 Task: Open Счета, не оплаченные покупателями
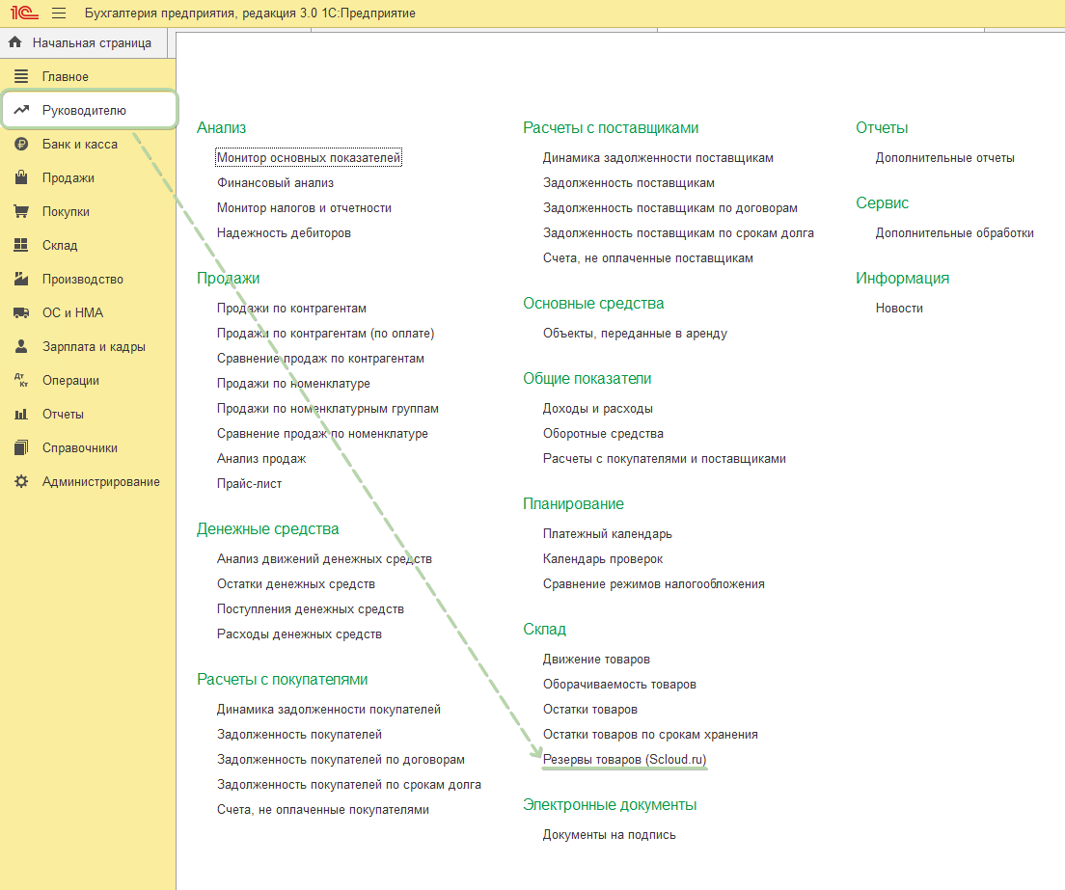[x=322, y=810]
